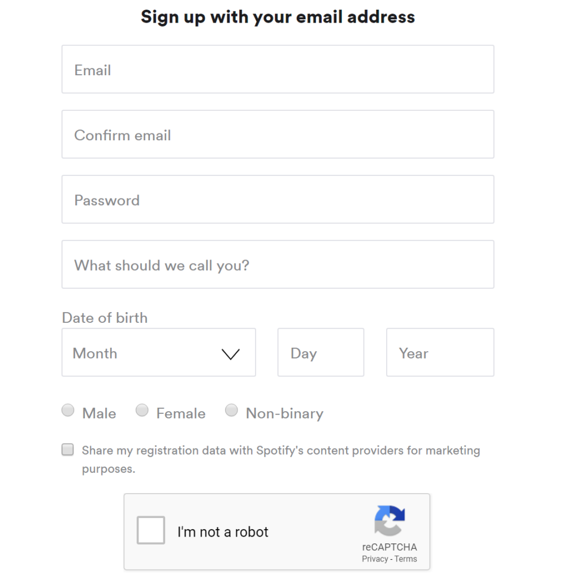Open the reCAPTCHA Privacy link
562x579 pixels.
click(x=375, y=559)
